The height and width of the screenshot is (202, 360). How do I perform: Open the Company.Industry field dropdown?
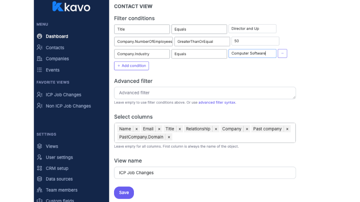point(142,54)
